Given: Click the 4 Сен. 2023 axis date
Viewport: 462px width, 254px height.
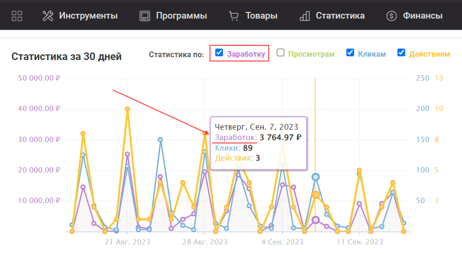Looking at the screenshot, I should [282, 242].
